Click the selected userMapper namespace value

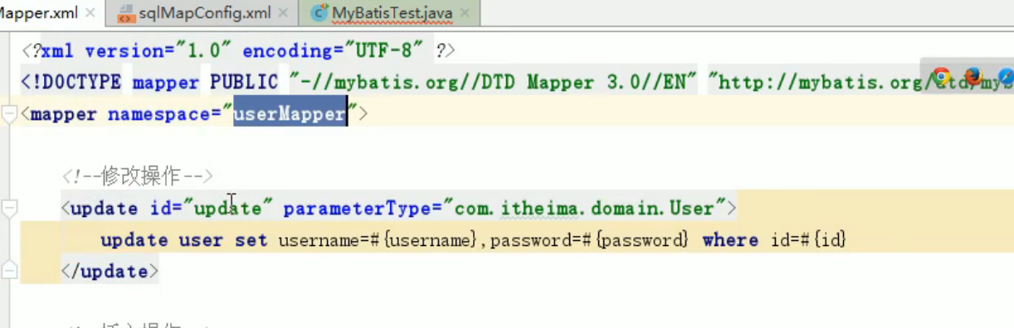coord(289,113)
